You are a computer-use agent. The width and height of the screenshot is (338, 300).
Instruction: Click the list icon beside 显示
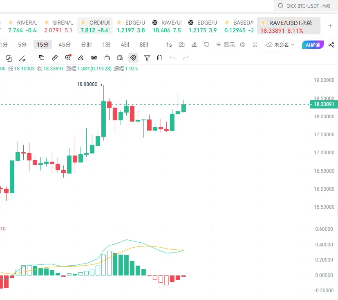tap(219, 45)
